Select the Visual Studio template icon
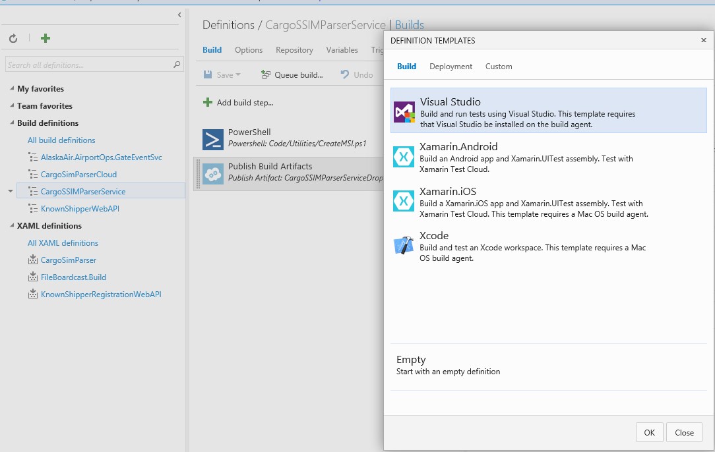The height and width of the screenshot is (452, 715). (x=404, y=112)
